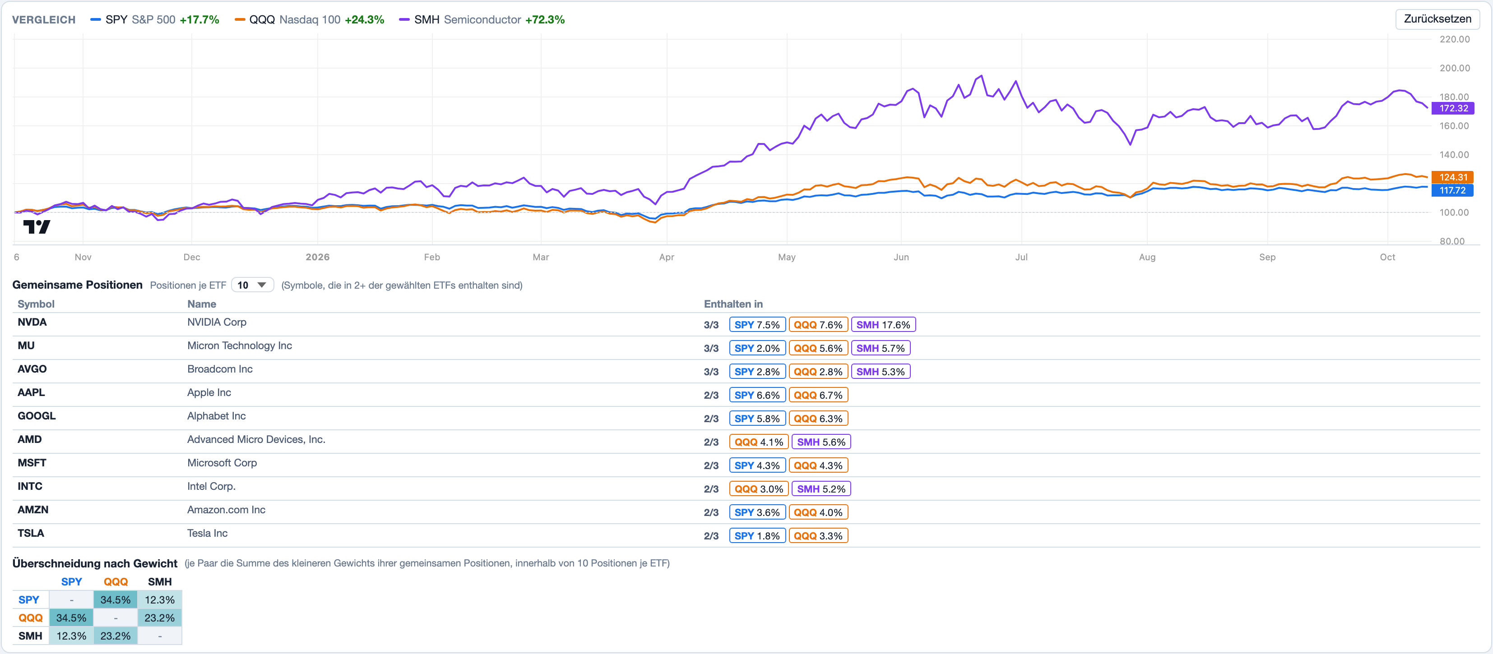
Task: Click the AMD symbol cell
Action: (29, 440)
